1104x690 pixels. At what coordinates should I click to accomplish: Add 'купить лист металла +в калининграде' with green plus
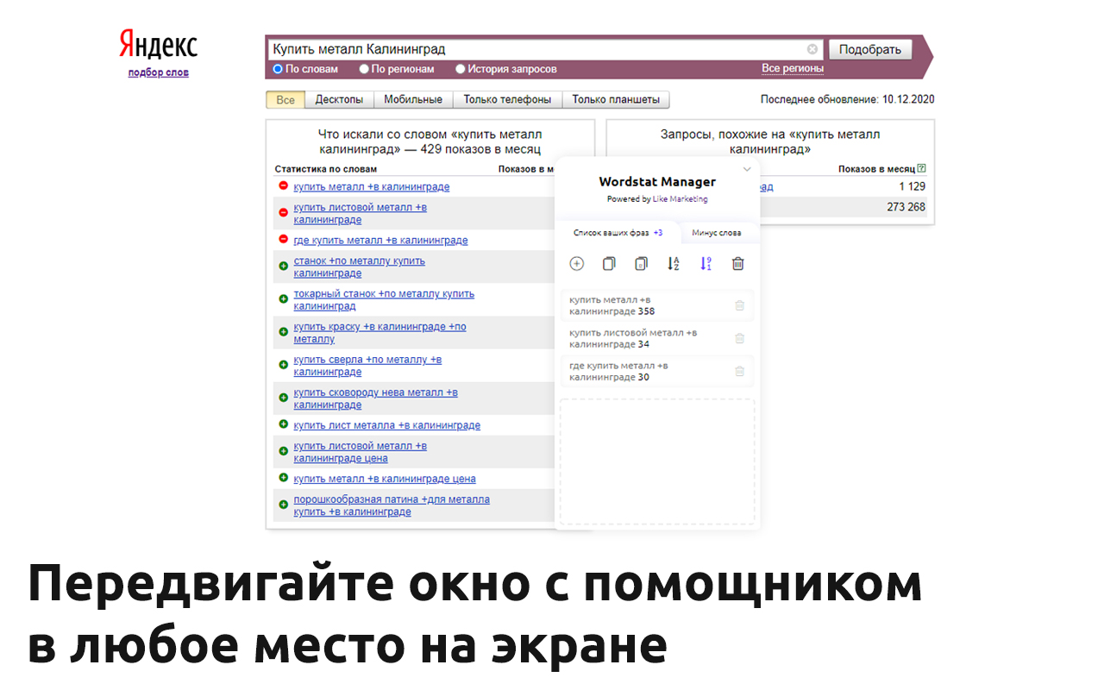(x=283, y=424)
